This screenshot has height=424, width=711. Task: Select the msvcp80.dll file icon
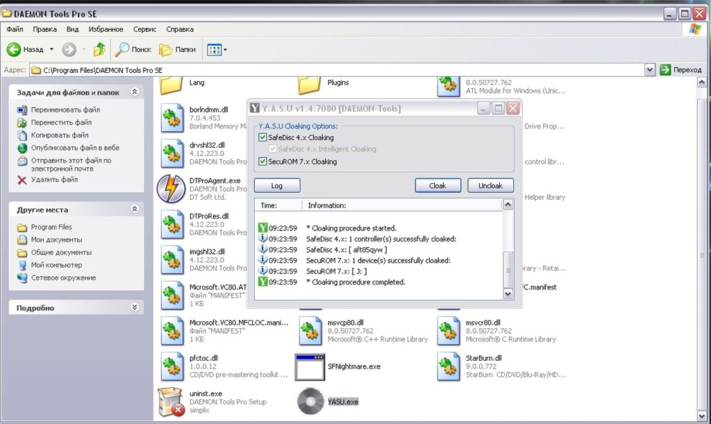310,331
